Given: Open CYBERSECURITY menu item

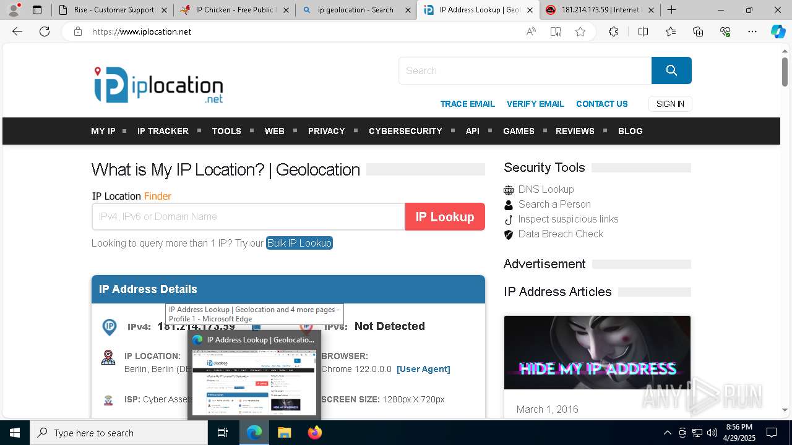Looking at the screenshot, I should 405,131.
